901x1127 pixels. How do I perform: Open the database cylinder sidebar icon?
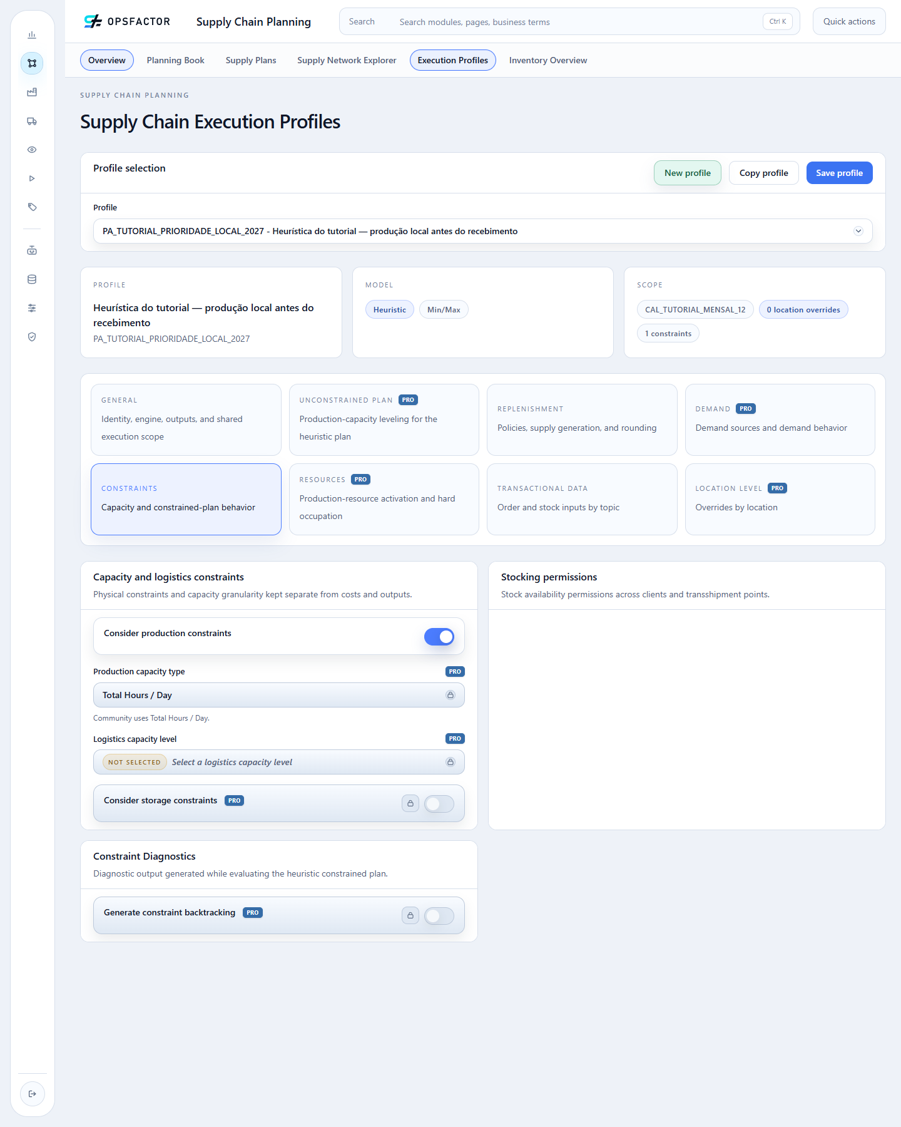(x=32, y=279)
